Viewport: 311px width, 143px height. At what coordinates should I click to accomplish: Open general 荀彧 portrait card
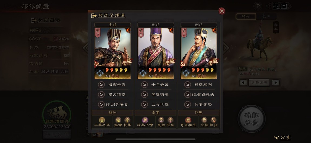point(113,53)
